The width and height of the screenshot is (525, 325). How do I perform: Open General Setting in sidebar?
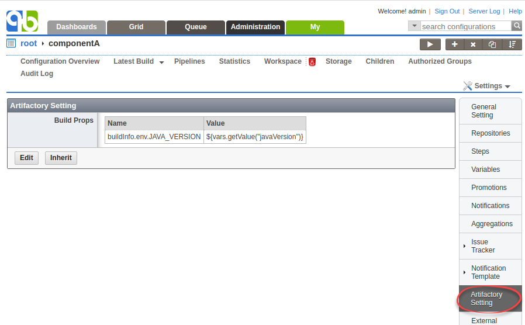pyautogui.click(x=491, y=111)
